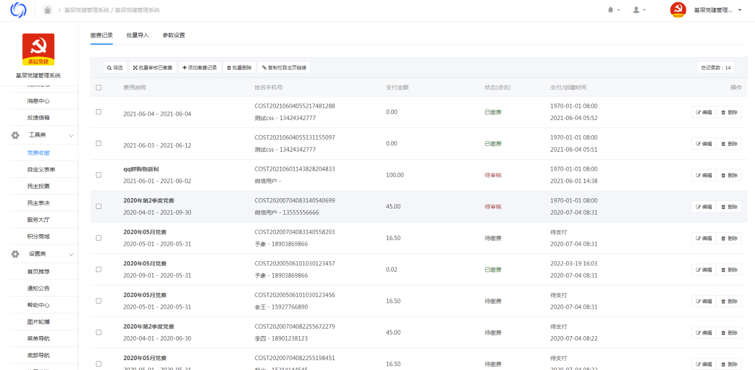Click the 工具类 gear icon
755x370 pixels.
click(15, 136)
